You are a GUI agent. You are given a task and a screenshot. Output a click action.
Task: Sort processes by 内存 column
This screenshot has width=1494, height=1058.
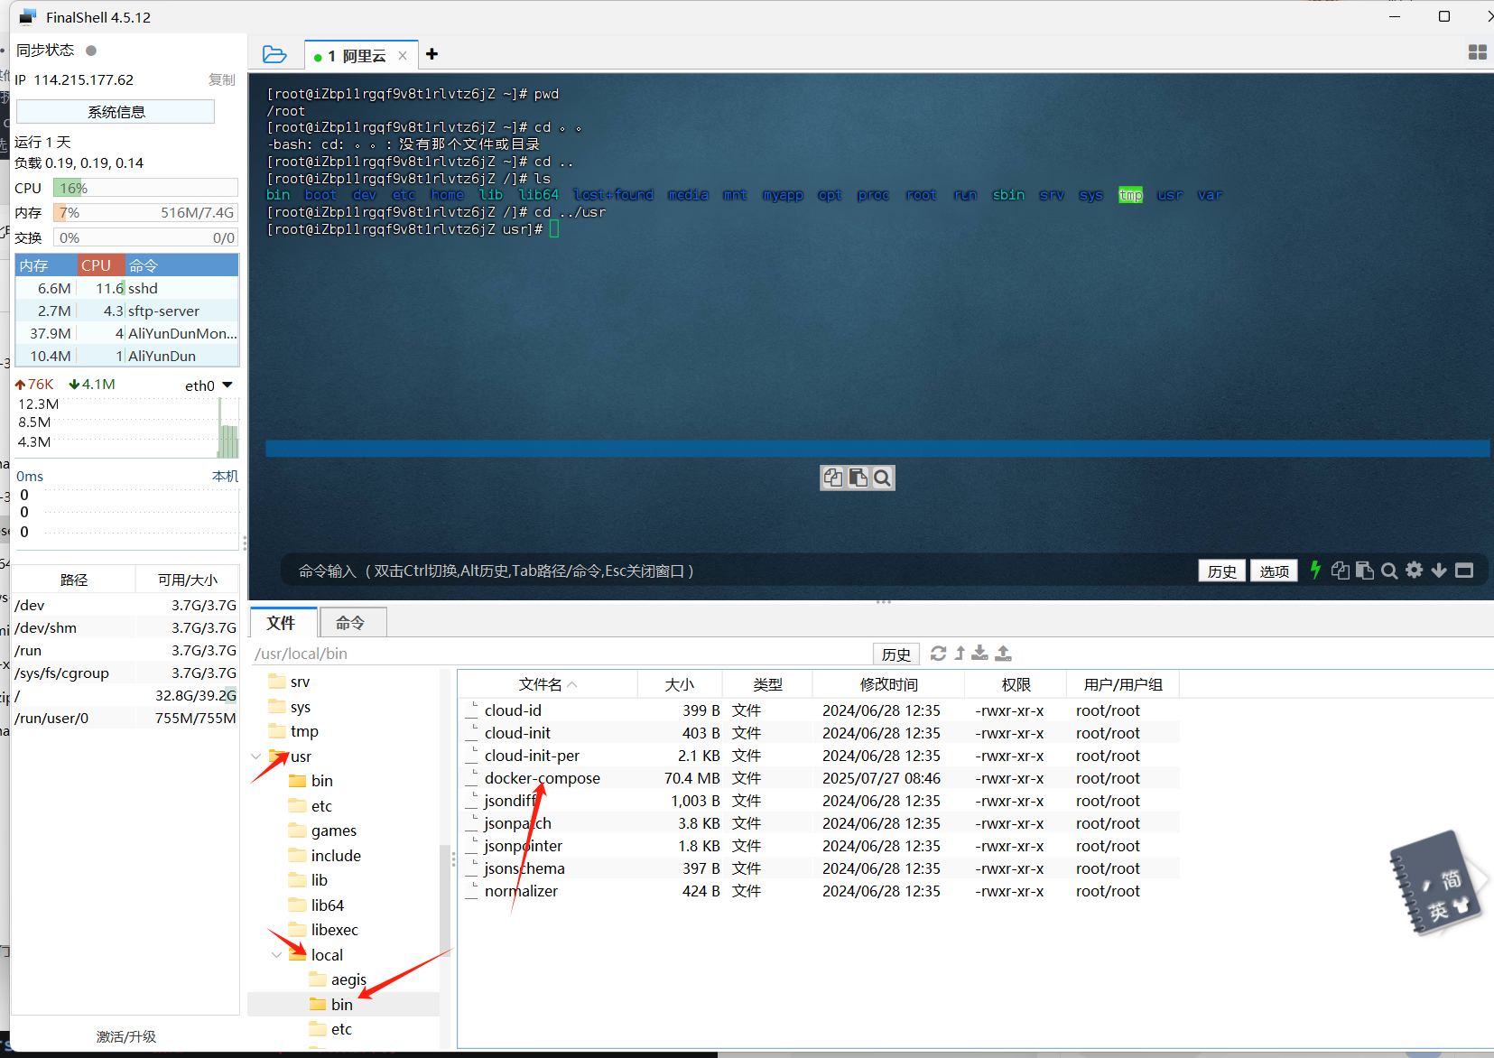45,265
